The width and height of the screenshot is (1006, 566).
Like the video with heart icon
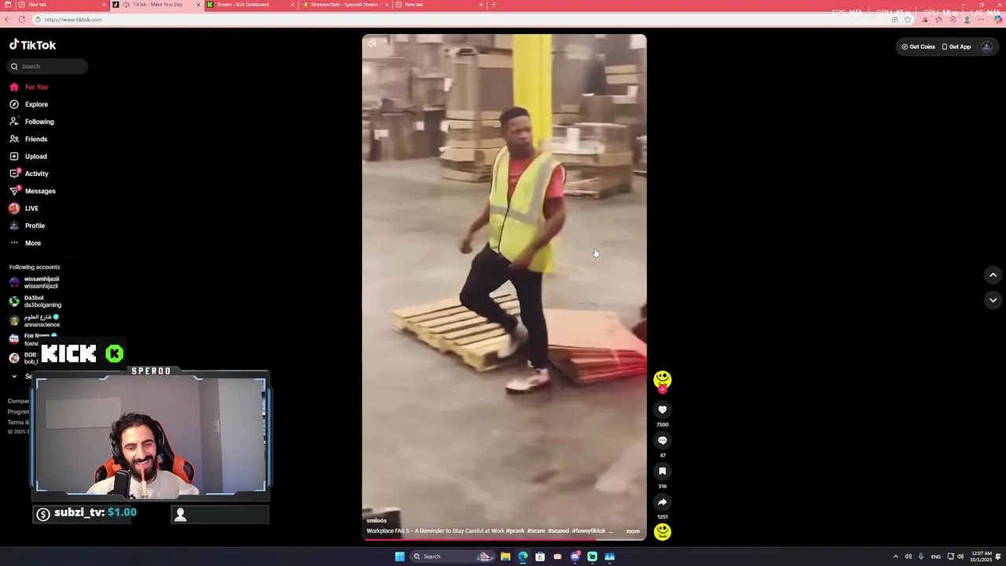(663, 410)
